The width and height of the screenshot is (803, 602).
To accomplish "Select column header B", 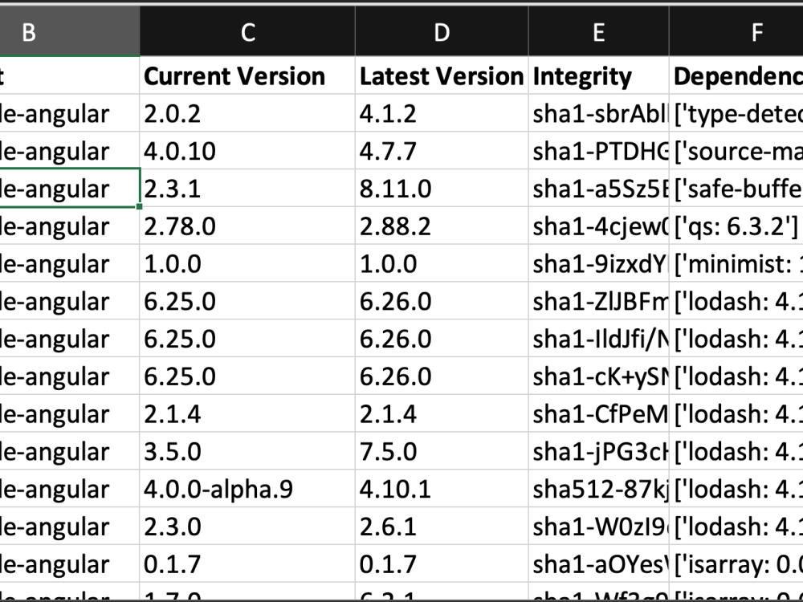I will pyautogui.click(x=31, y=31).
